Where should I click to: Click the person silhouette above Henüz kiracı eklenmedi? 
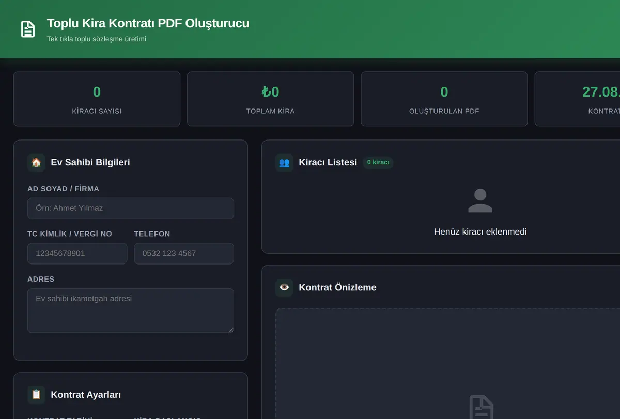(481, 201)
